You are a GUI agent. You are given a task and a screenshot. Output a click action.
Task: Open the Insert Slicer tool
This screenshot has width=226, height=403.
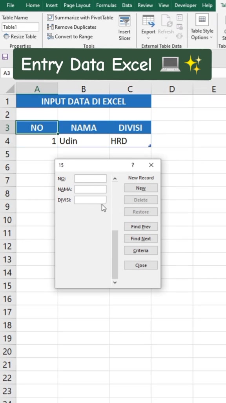pyautogui.click(x=124, y=28)
